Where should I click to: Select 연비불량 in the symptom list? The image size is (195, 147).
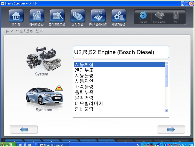(119, 109)
